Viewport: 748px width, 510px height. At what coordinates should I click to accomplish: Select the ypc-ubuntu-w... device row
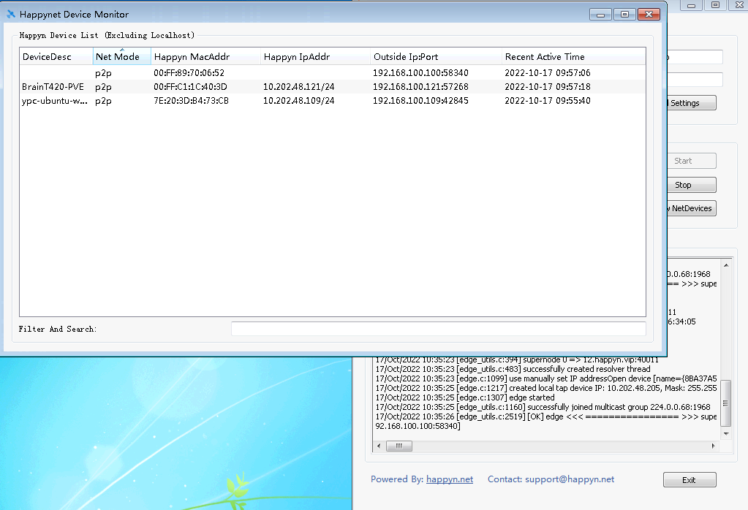pyautogui.click(x=333, y=101)
